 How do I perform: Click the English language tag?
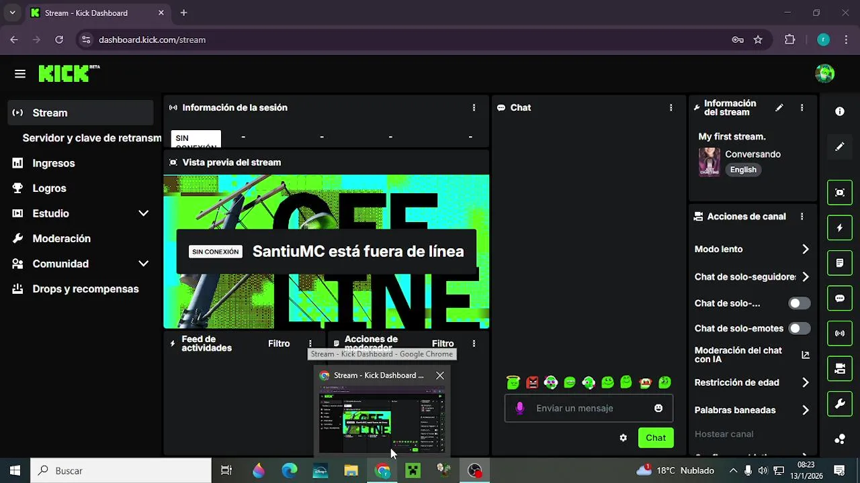pos(743,170)
